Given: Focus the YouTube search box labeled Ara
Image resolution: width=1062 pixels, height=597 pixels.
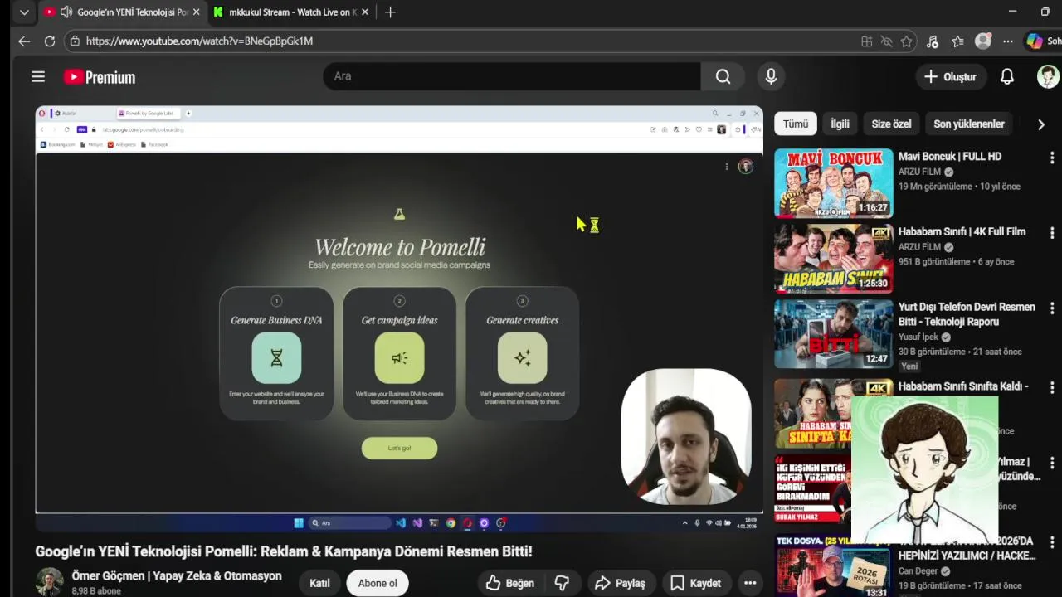Looking at the screenshot, I should coord(512,76).
